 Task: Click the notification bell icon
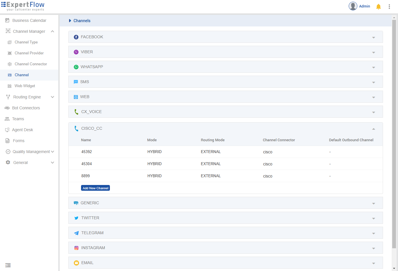pyautogui.click(x=378, y=6)
